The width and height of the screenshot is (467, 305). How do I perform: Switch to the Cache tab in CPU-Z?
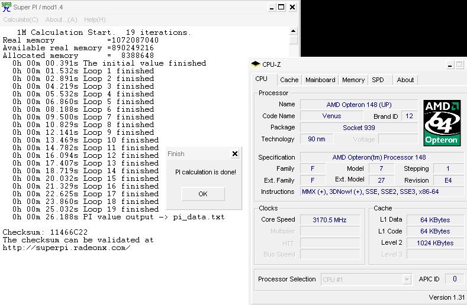(x=289, y=80)
